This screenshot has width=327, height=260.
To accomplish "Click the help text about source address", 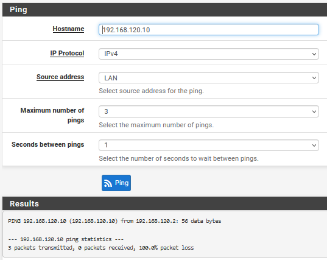I will point(151,91).
